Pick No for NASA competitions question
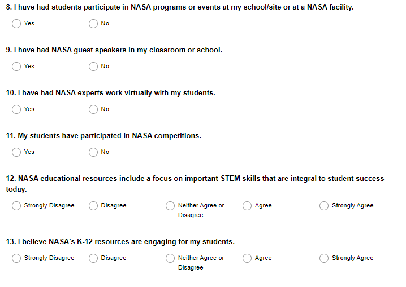This screenshot has width=406, height=287. 94,152
